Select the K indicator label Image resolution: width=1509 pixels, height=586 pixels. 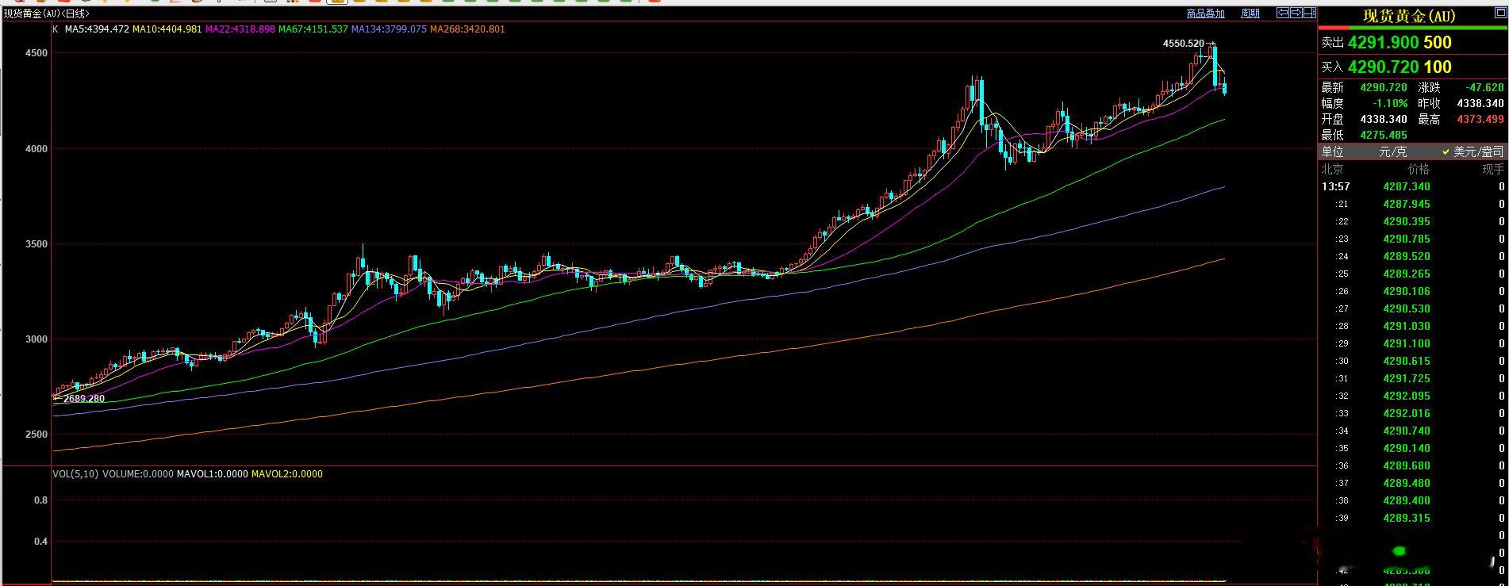(x=56, y=29)
